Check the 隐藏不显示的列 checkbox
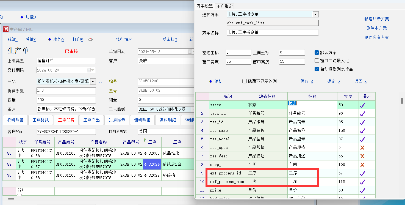Image resolution: width=405 pixels, height=205 pixels. coord(245,81)
